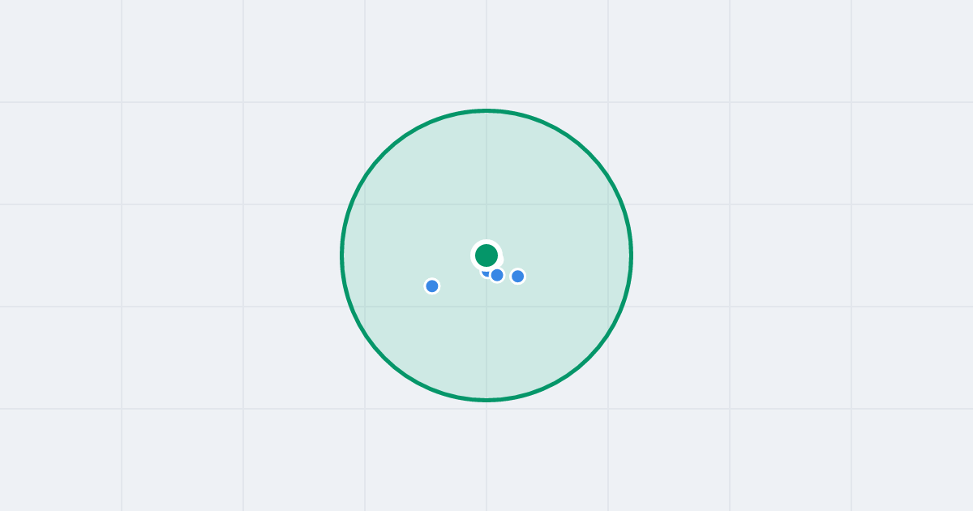Select the rightmost blue dot marker

[517, 276]
